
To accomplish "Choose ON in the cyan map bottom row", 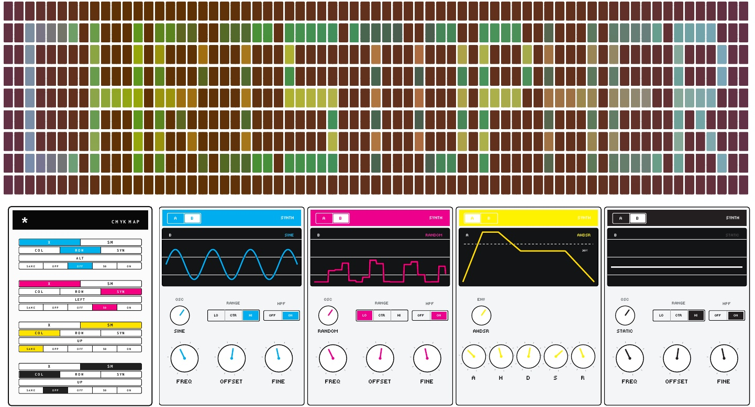I will 129,266.
